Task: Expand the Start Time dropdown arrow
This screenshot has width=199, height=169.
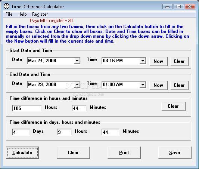Action: tap(143, 61)
